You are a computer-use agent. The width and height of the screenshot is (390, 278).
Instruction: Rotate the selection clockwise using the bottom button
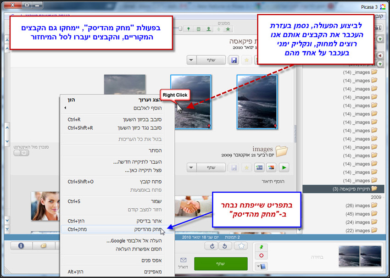(x=212, y=246)
